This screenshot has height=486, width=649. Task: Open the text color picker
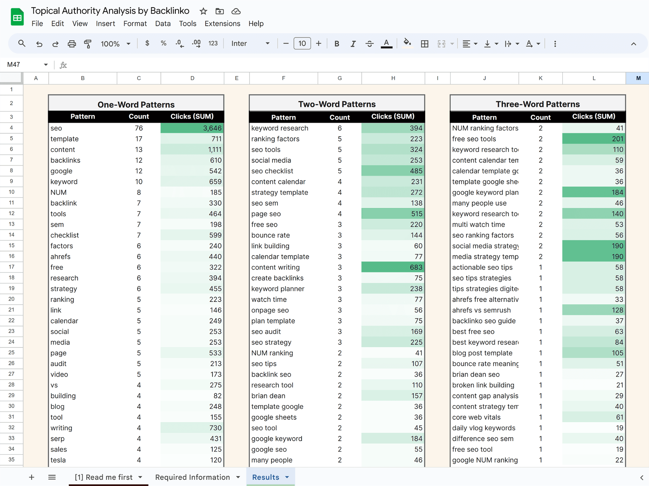pyautogui.click(x=386, y=43)
